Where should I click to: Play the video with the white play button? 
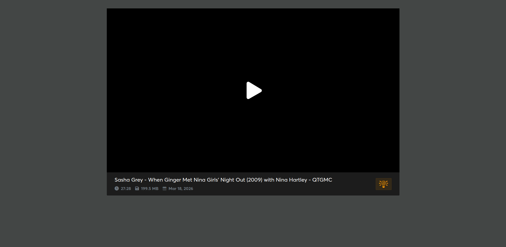click(x=254, y=90)
